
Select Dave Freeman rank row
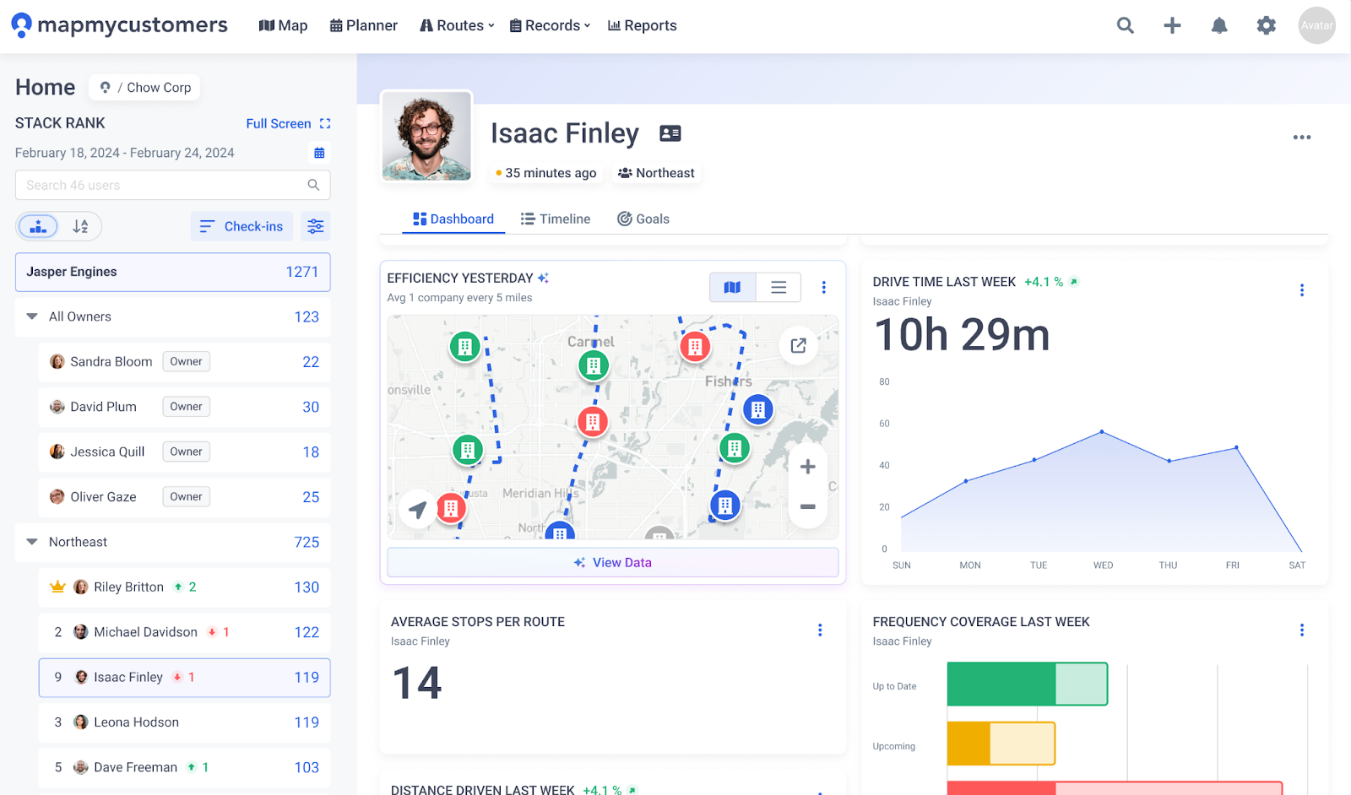[184, 767]
